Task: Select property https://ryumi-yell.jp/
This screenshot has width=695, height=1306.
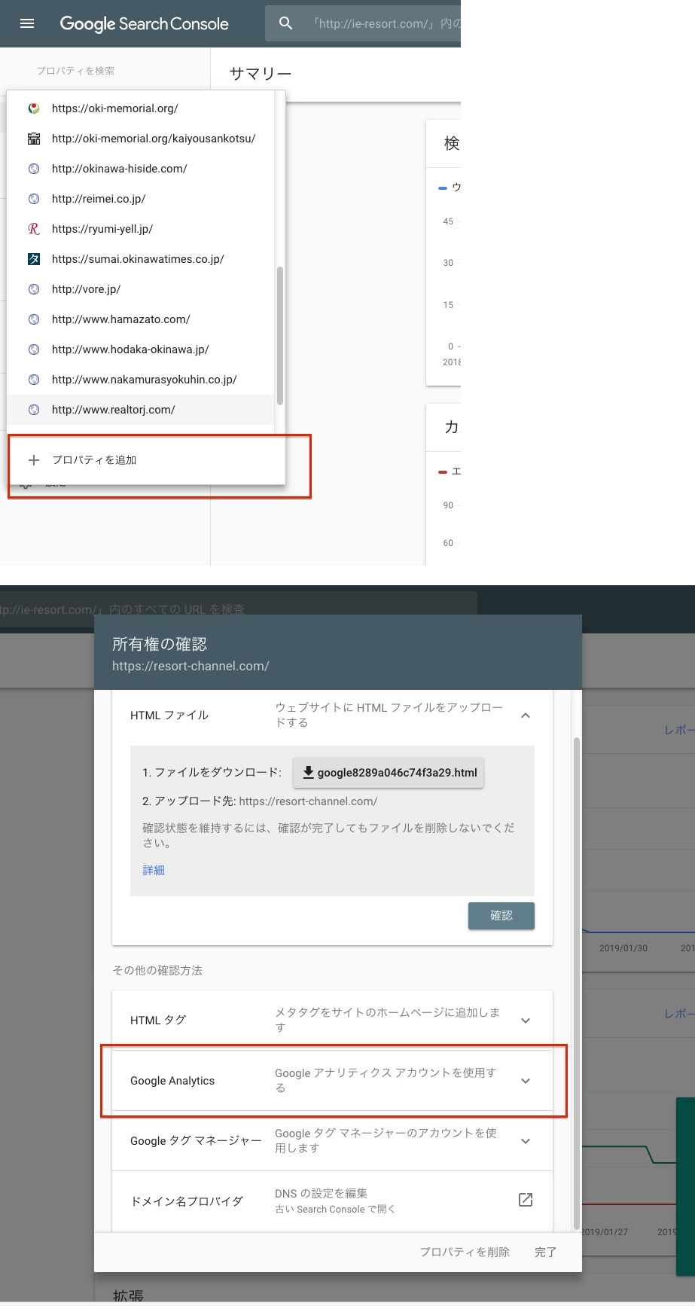Action: tap(141, 229)
